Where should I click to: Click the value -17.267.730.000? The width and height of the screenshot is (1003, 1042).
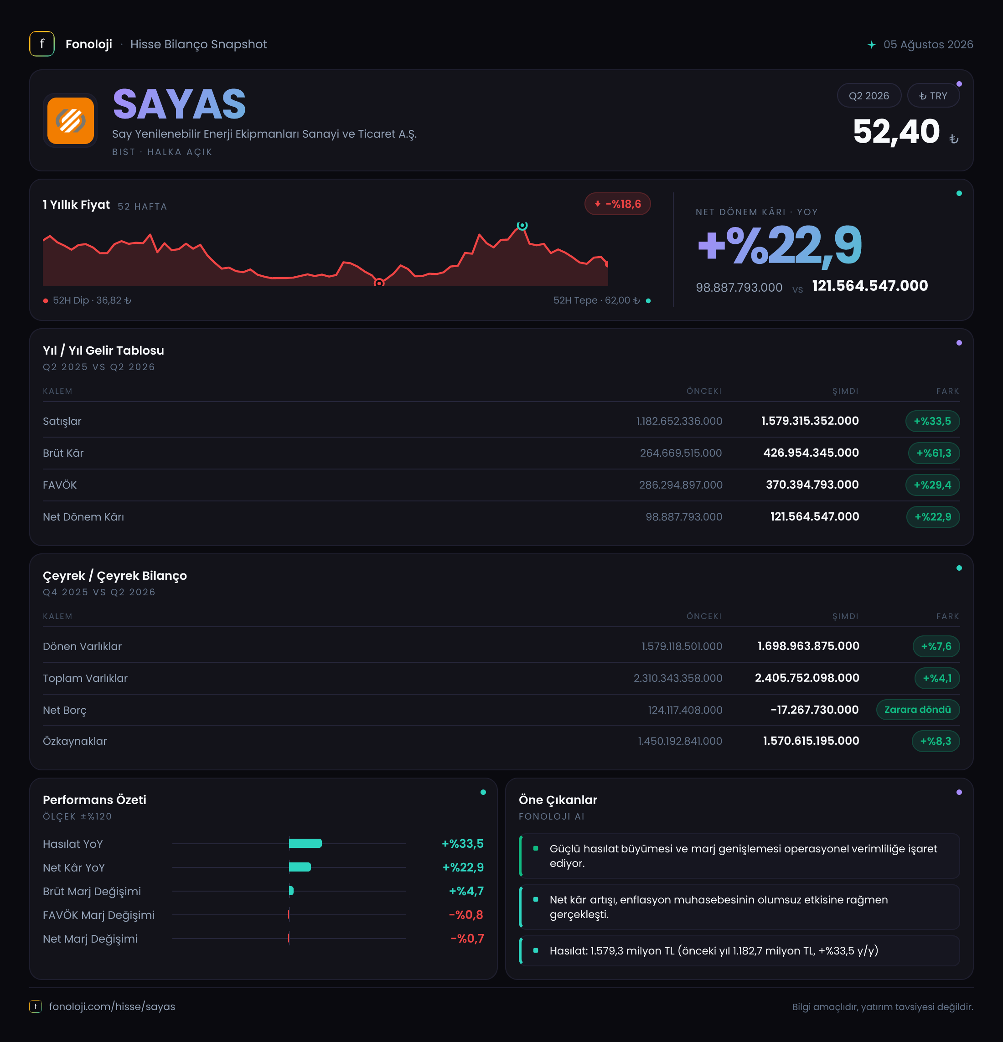point(814,710)
